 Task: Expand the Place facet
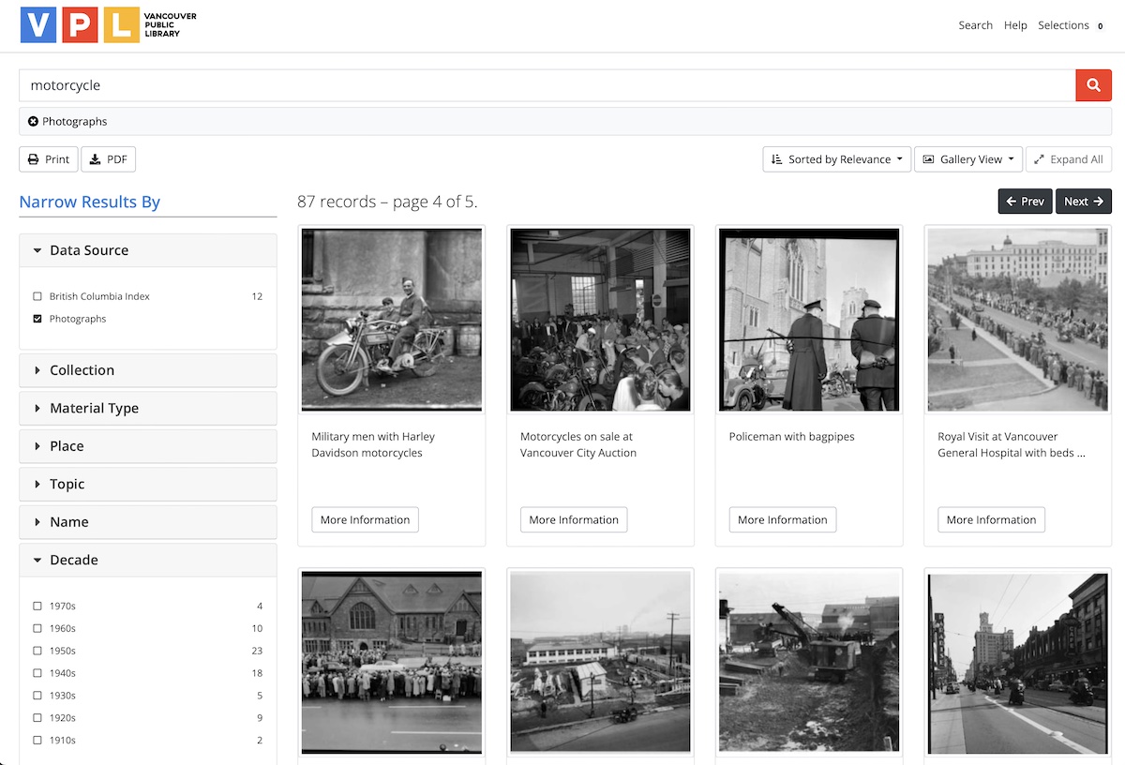[148, 446]
